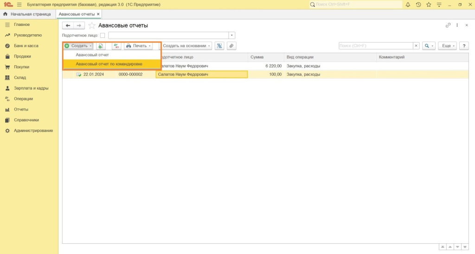475x254 pixels.
Task: Click the copy document icon next to Создать
Action: tap(101, 46)
